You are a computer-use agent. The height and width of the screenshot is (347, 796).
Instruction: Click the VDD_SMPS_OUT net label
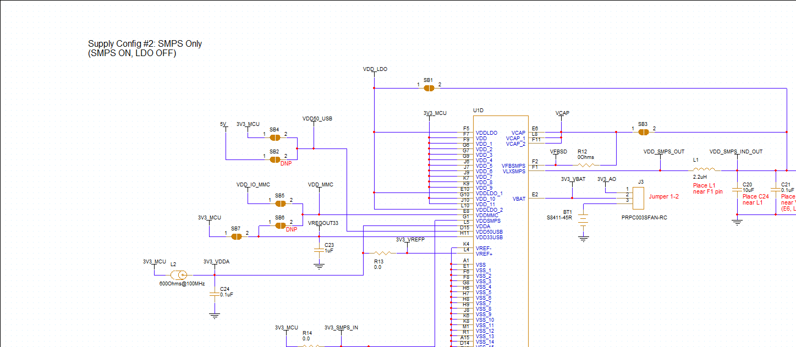664,151
